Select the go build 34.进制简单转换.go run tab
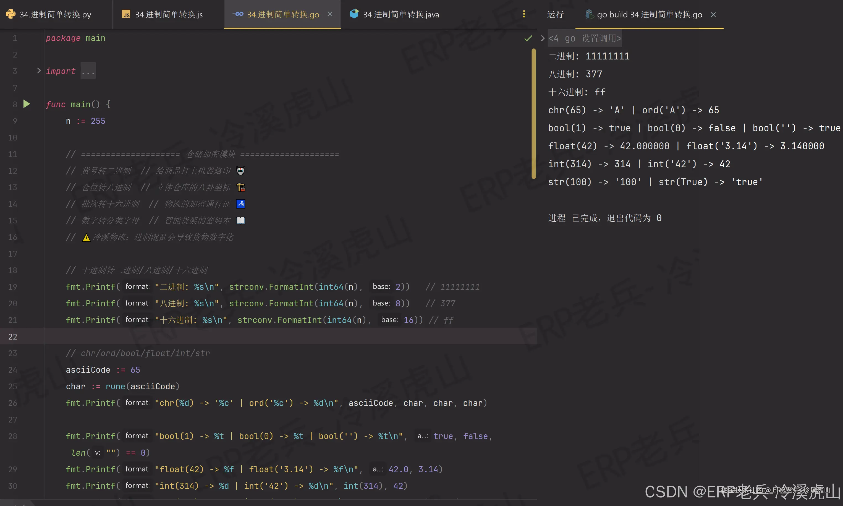 649,14
